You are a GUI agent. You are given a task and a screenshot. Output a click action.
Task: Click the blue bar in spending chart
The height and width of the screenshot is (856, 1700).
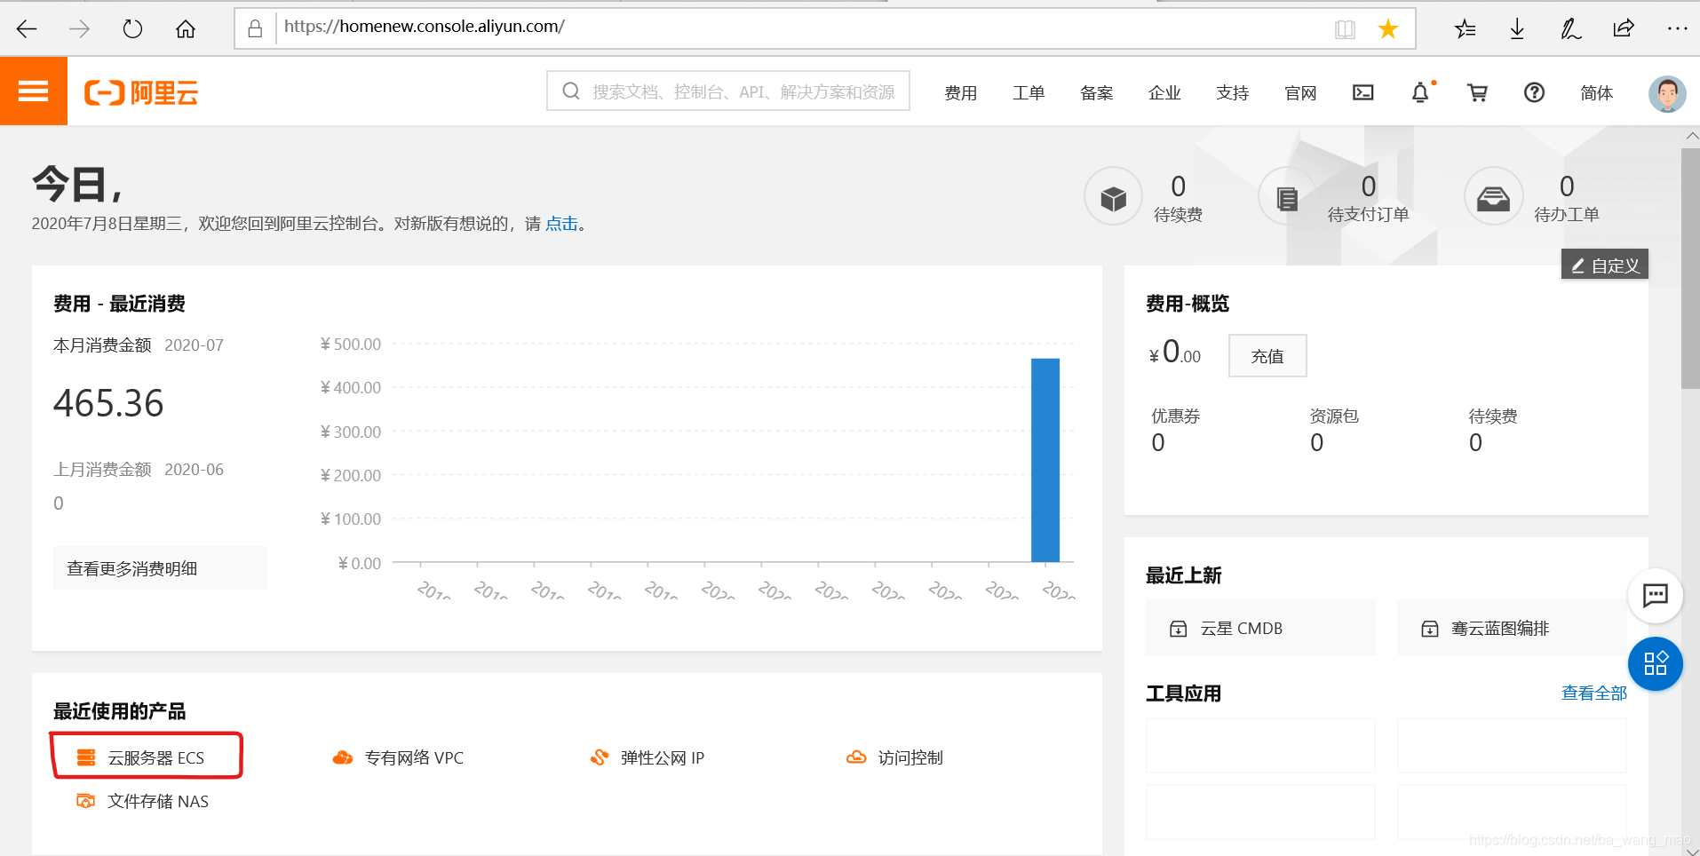(1045, 460)
